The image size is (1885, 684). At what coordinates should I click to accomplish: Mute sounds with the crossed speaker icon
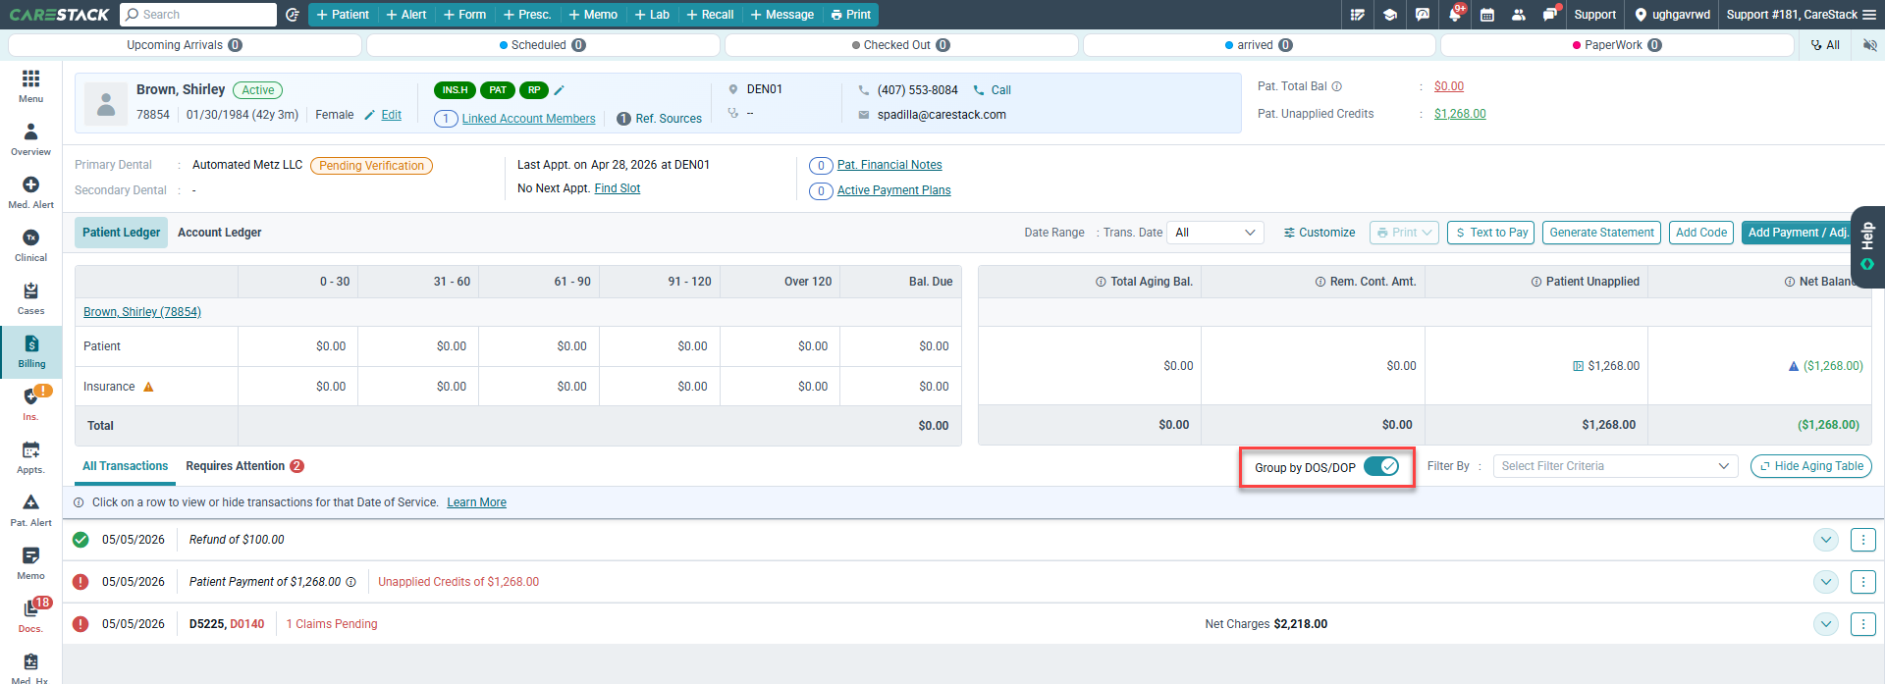click(x=1869, y=45)
